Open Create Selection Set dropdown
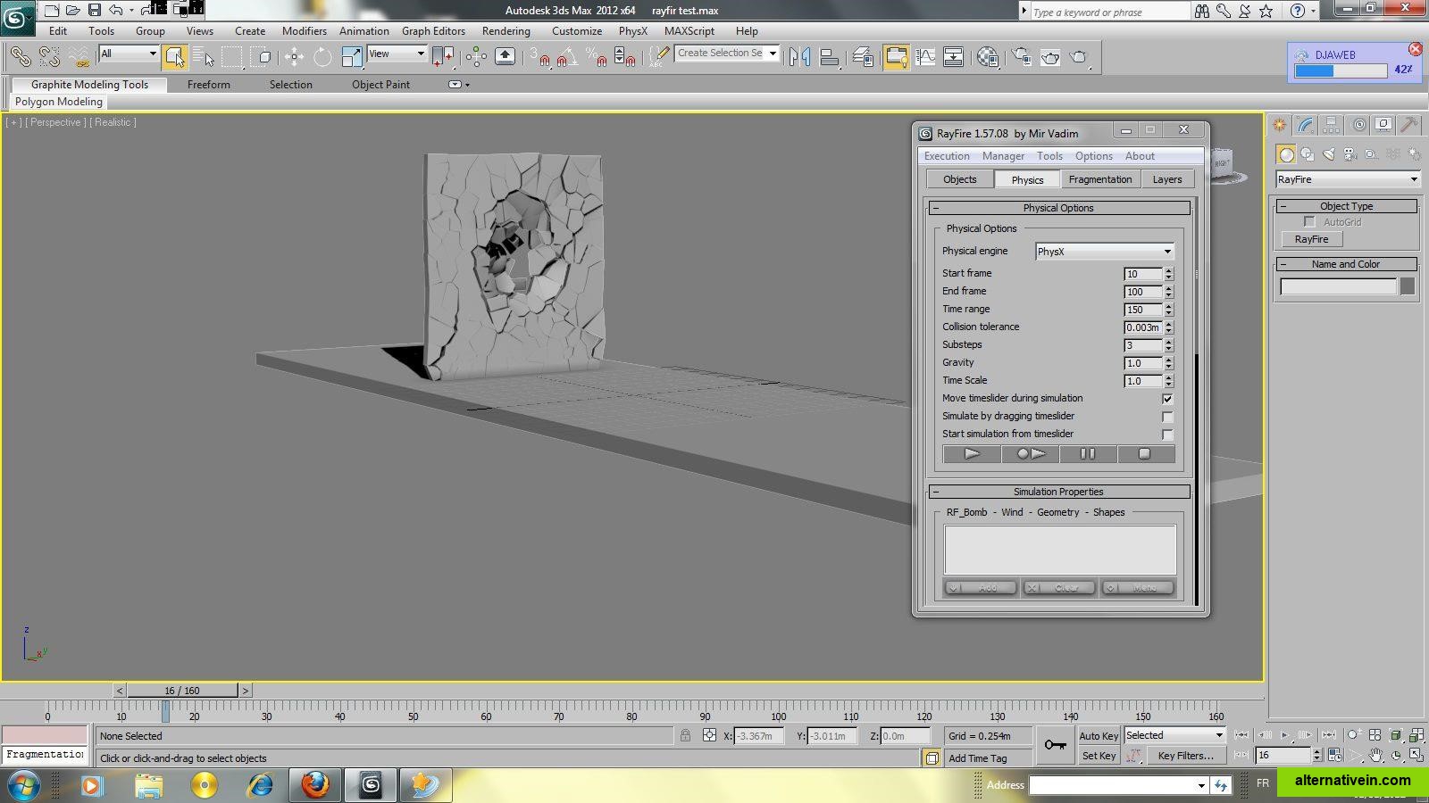Image resolution: width=1429 pixels, height=803 pixels. pos(727,54)
